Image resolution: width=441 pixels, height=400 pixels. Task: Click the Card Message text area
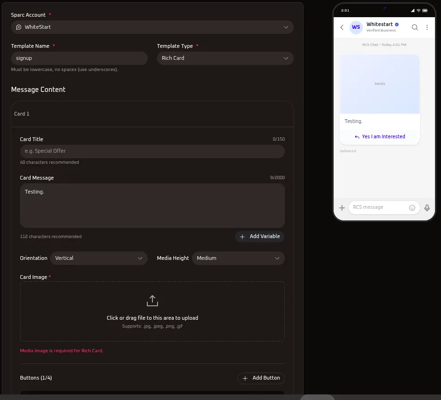[x=152, y=206]
